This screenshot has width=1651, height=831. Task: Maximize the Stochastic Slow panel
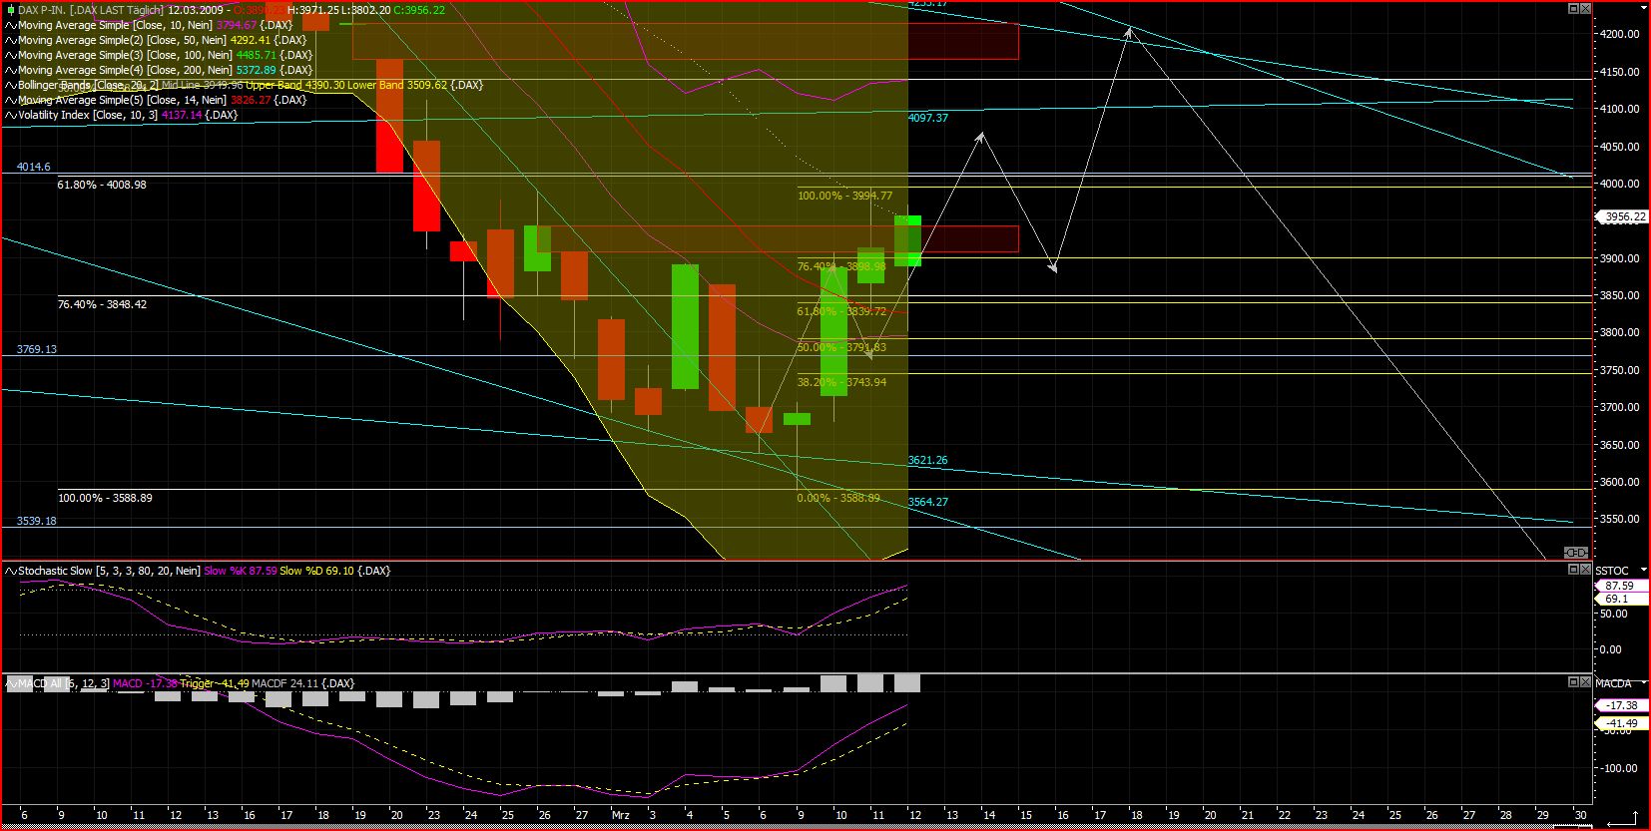[1573, 570]
